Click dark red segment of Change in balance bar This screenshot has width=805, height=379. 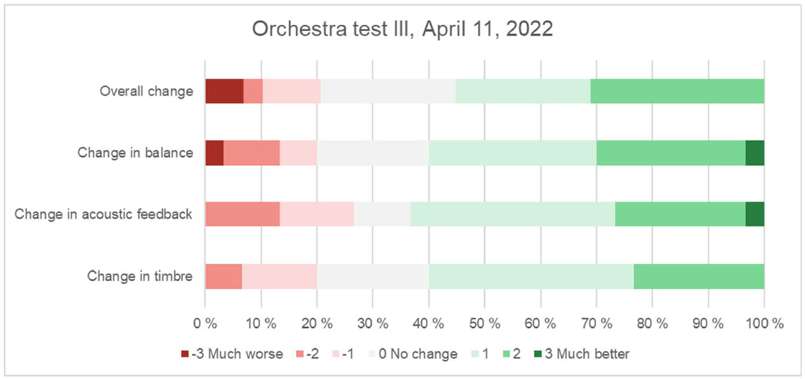tap(214, 153)
